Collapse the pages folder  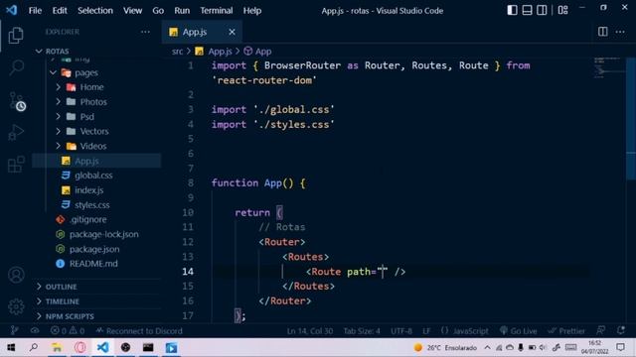(96, 72)
